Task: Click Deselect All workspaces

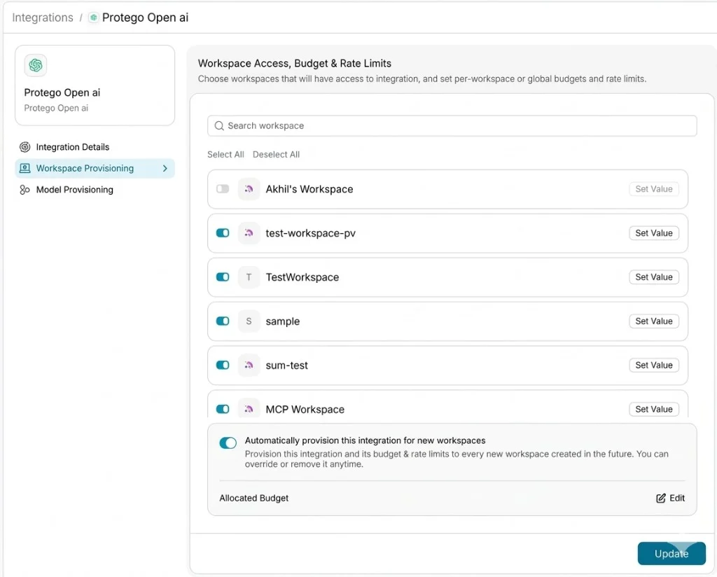Action: (276, 155)
